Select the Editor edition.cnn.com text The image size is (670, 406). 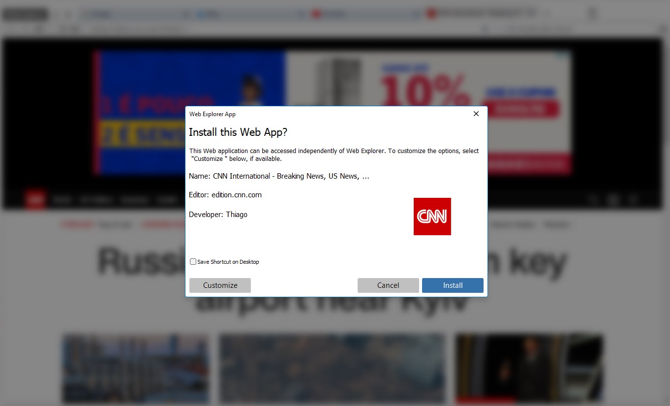pyautogui.click(x=225, y=195)
